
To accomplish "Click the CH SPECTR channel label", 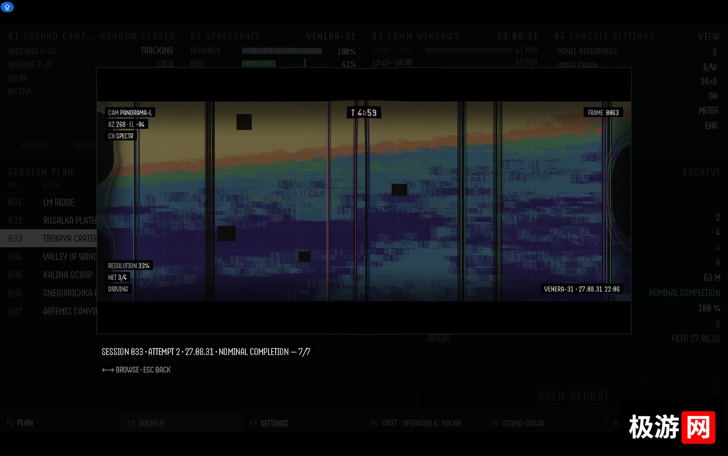I will [120, 136].
